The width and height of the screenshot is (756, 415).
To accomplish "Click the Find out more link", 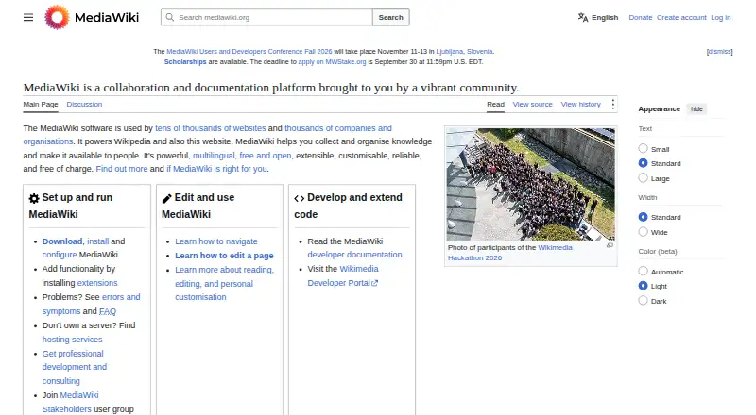I will click(x=122, y=169).
